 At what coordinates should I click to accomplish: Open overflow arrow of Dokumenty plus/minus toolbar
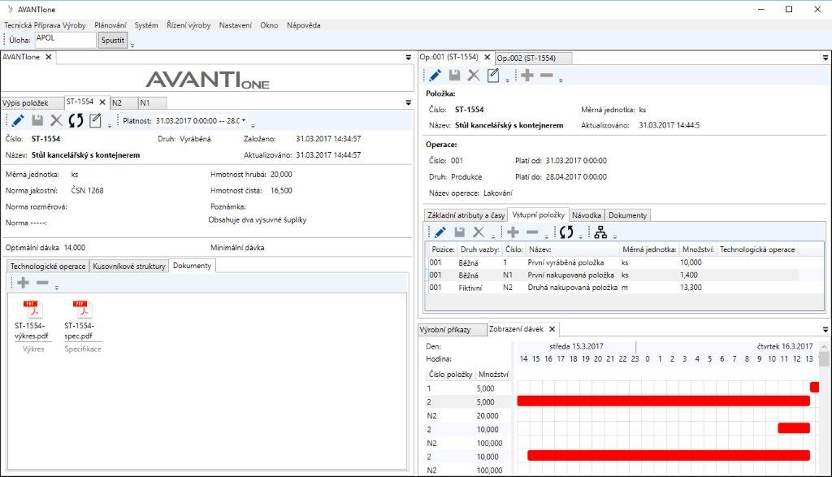(57, 287)
